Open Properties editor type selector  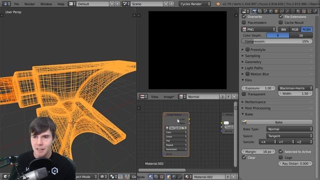coord(245,11)
